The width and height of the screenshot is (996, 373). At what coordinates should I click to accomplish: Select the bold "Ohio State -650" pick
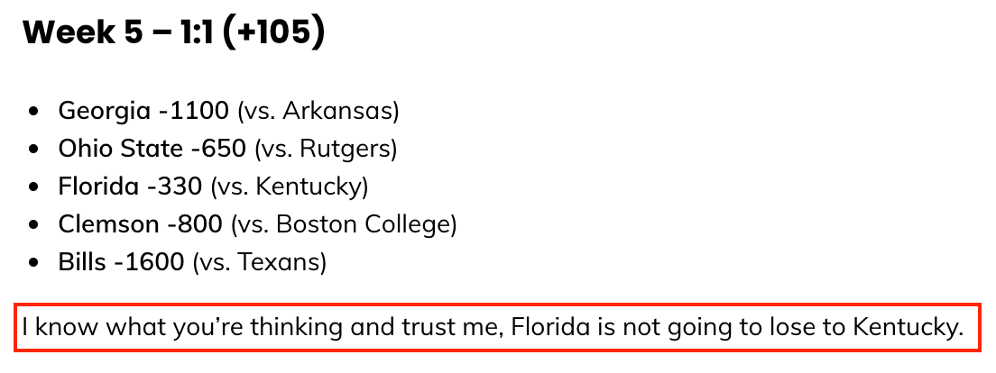coord(152,149)
